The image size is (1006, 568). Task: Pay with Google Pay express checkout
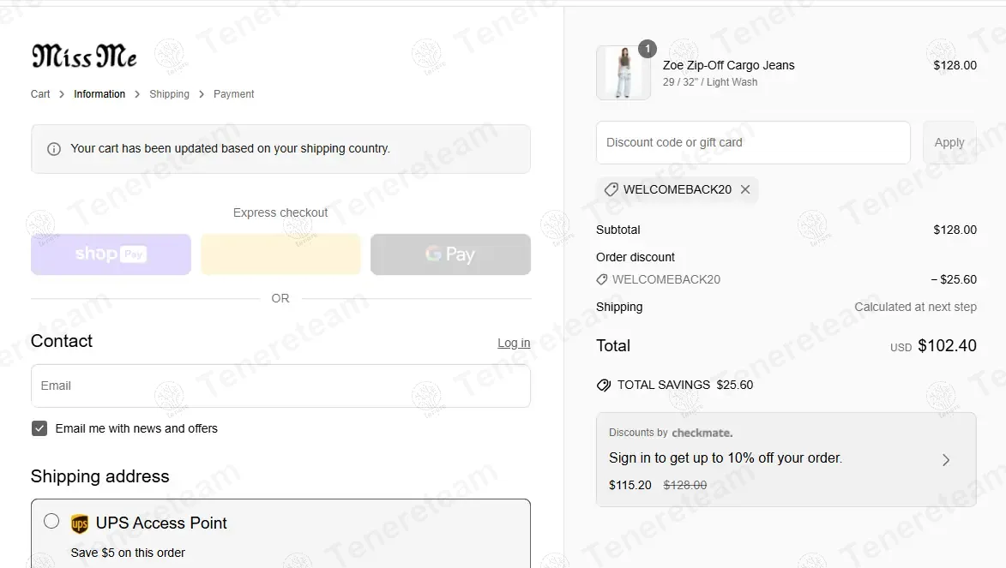click(x=450, y=254)
